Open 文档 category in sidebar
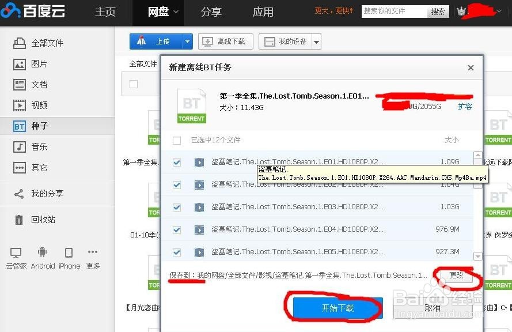Viewport: 512px width, 332px height. [x=31, y=85]
